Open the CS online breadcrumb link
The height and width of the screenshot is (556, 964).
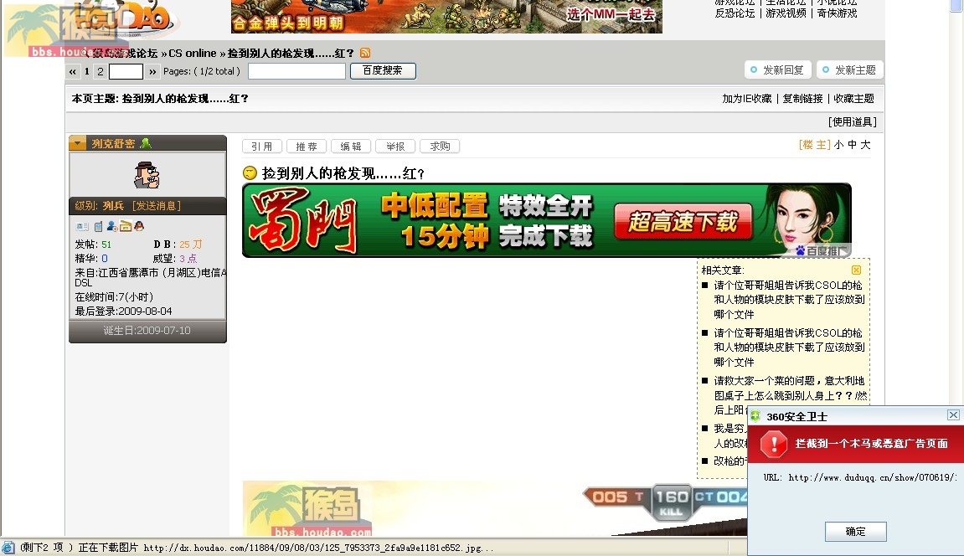point(193,54)
